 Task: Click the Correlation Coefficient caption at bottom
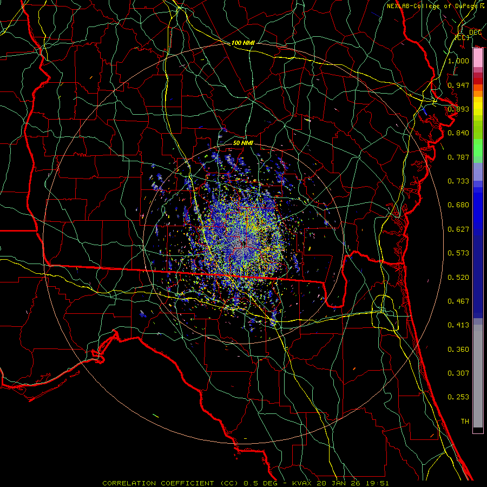(245, 483)
